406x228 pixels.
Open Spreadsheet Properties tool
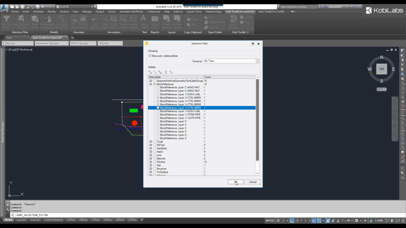(47, 22)
